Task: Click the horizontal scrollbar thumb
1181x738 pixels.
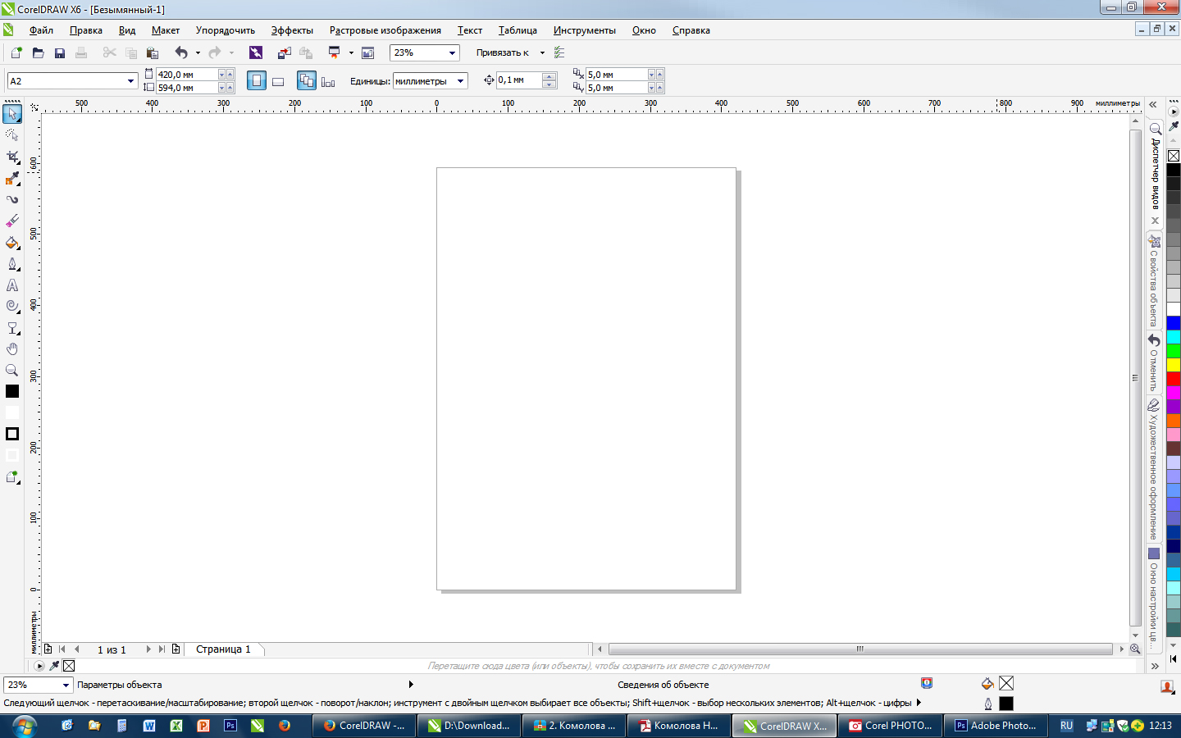Action: click(x=860, y=649)
